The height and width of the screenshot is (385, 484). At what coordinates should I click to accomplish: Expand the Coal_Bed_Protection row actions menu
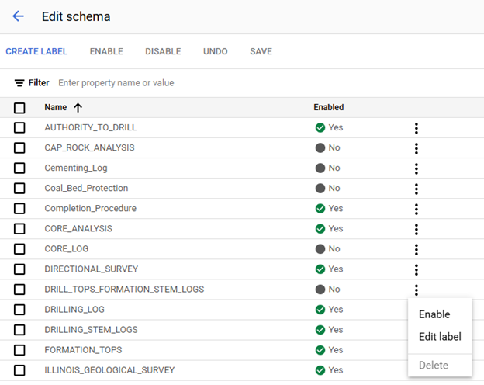coord(417,189)
